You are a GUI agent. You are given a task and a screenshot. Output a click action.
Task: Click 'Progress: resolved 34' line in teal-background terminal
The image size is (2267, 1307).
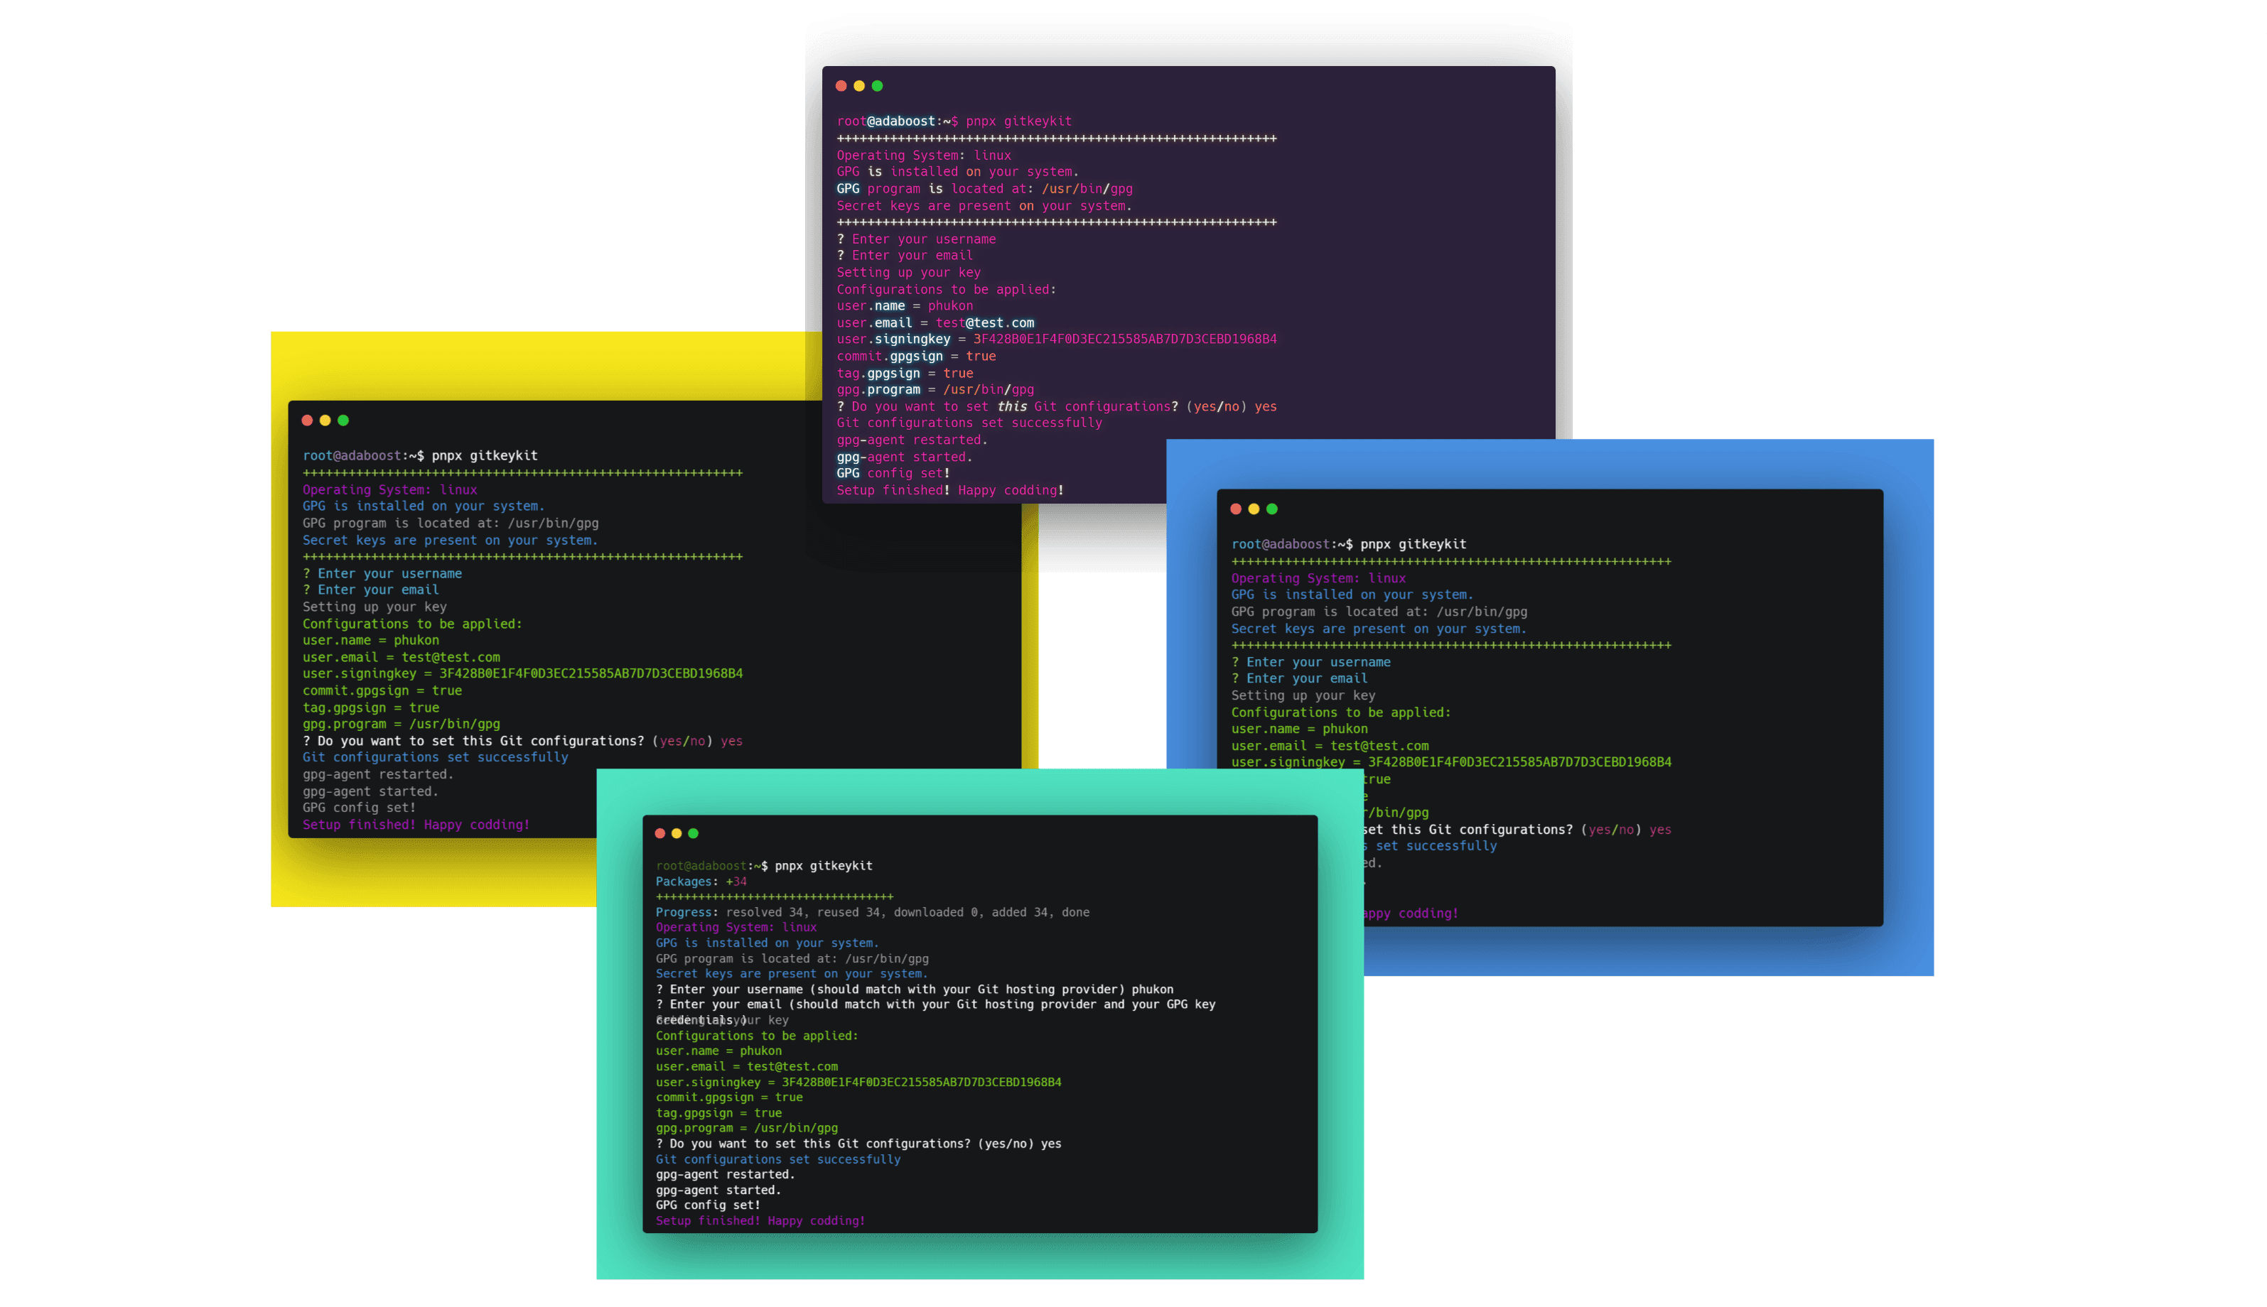[x=873, y=912]
